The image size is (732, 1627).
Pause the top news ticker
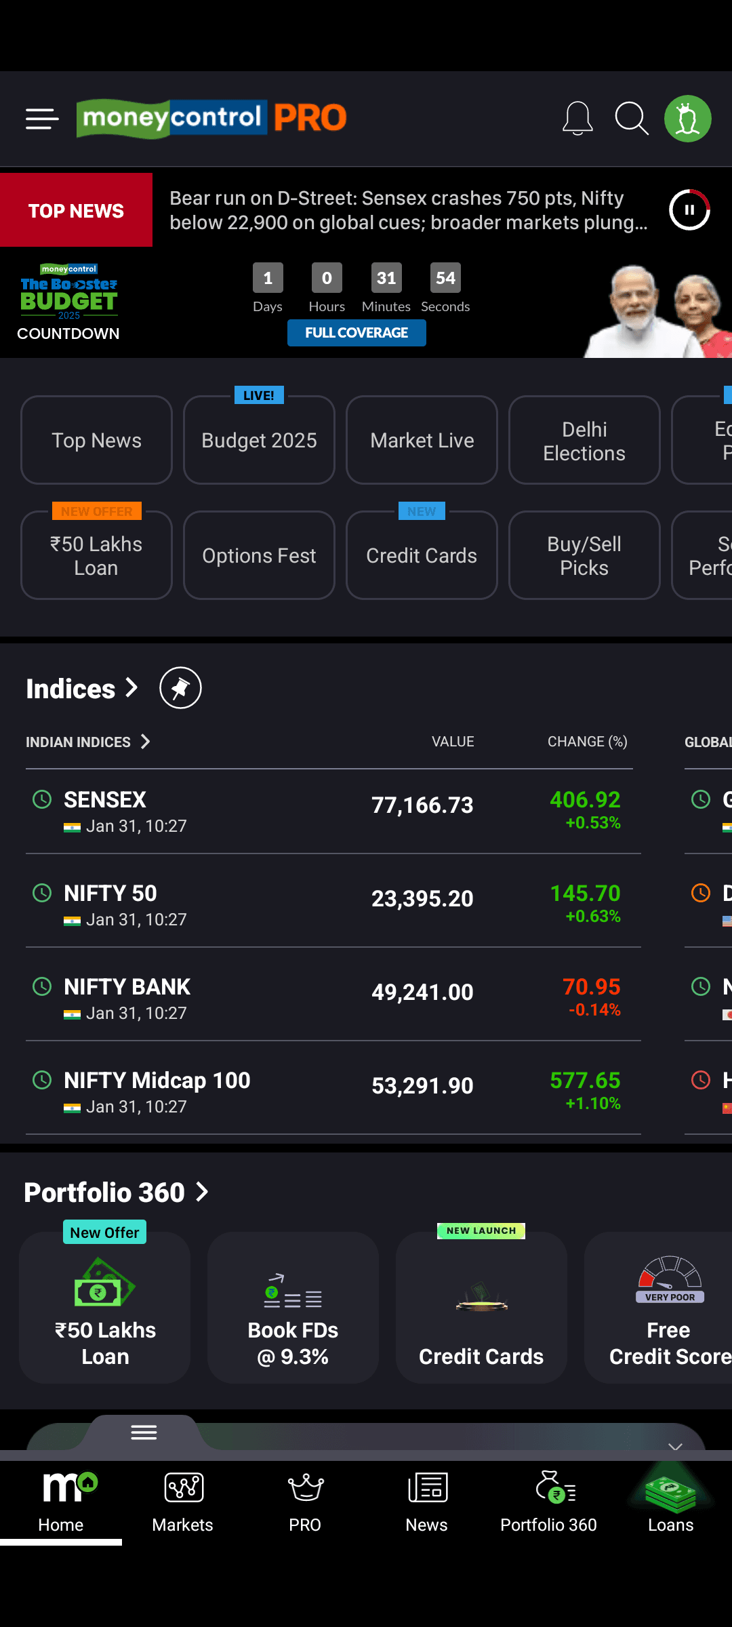[689, 210]
